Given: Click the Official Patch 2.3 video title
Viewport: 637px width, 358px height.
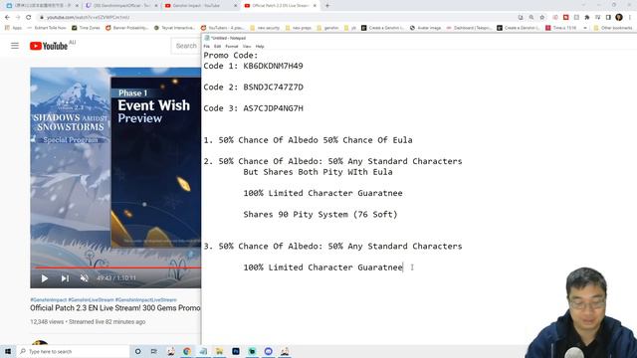Looking at the screenshot, I should coord(115,308).
